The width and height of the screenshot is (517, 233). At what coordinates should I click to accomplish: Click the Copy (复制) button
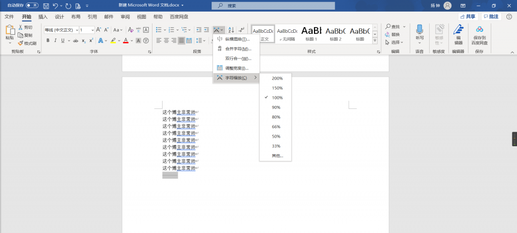pos(25,35)
